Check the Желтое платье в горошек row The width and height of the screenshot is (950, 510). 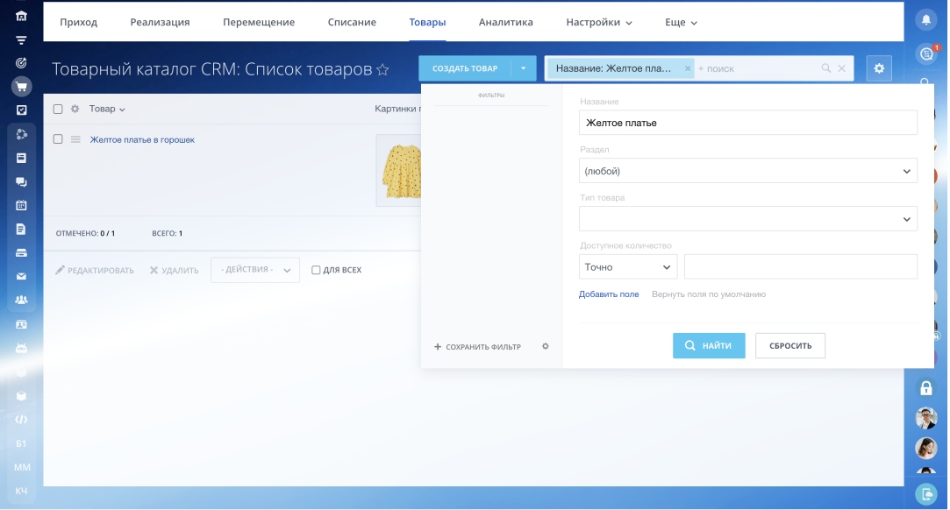58,139
